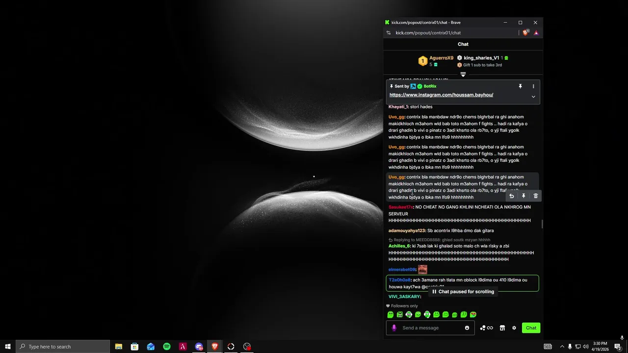
Task: Open site settings icon beside URL
Action: point(389,33)
